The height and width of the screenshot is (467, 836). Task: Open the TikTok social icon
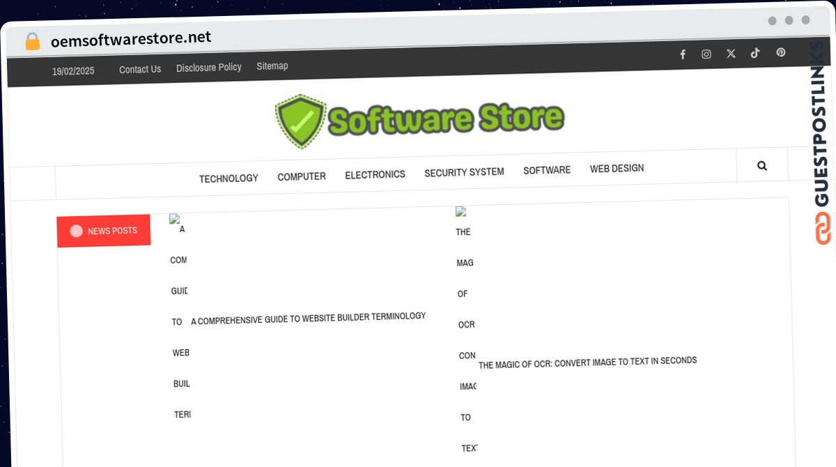pos(755,52)
